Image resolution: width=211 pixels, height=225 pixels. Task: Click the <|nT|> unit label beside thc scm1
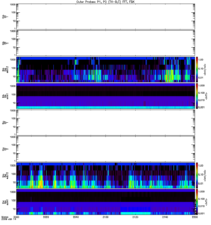point(206,202)
